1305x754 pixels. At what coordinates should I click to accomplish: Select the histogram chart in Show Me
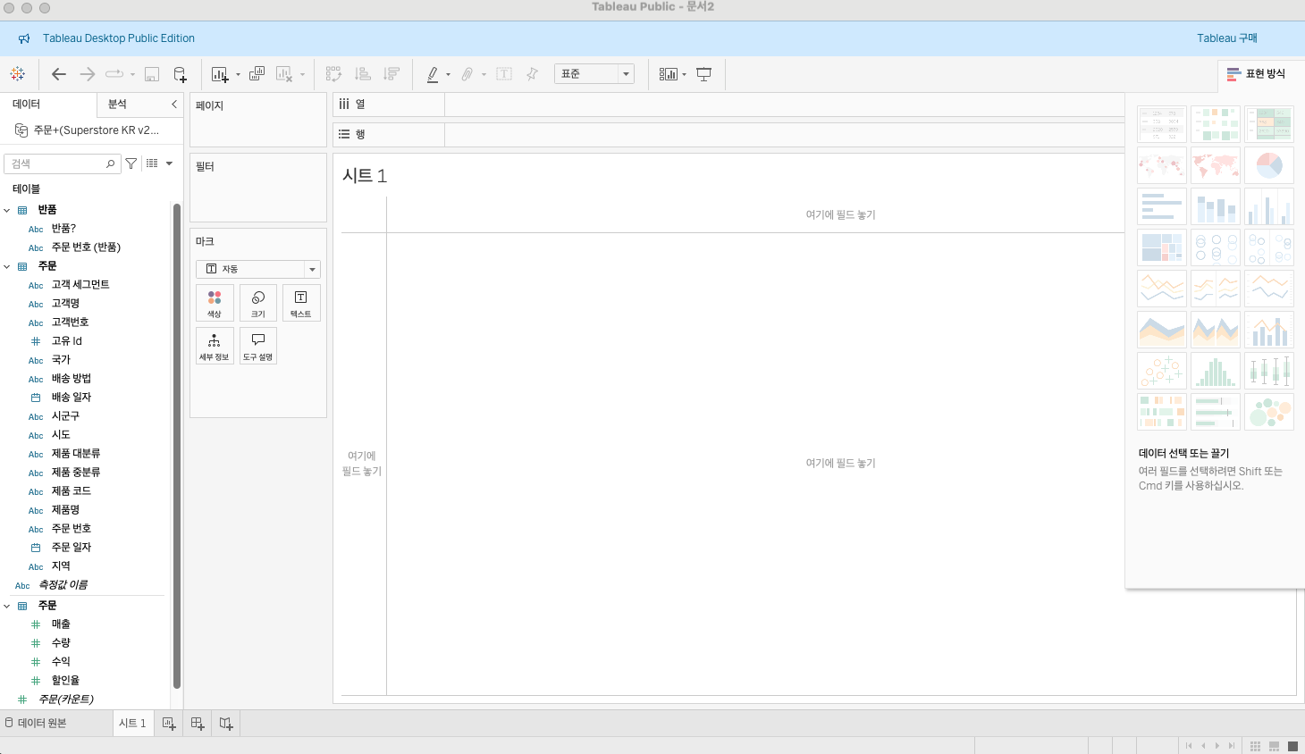point(1216,371)
